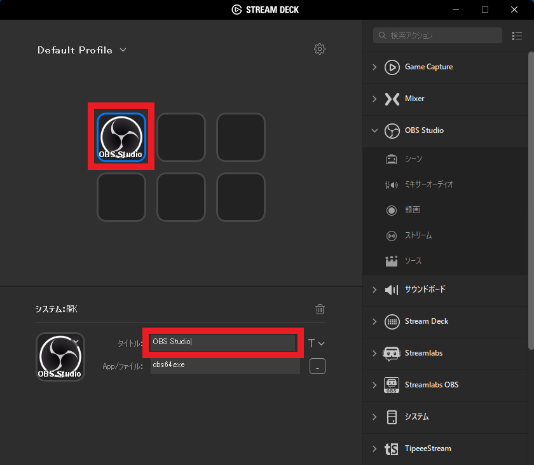Expand the Game Capture category chevron
534x465 pixels.
[374, 67]
